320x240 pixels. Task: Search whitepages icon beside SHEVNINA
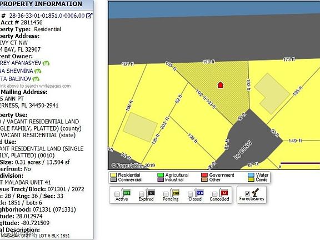(38, 71)
